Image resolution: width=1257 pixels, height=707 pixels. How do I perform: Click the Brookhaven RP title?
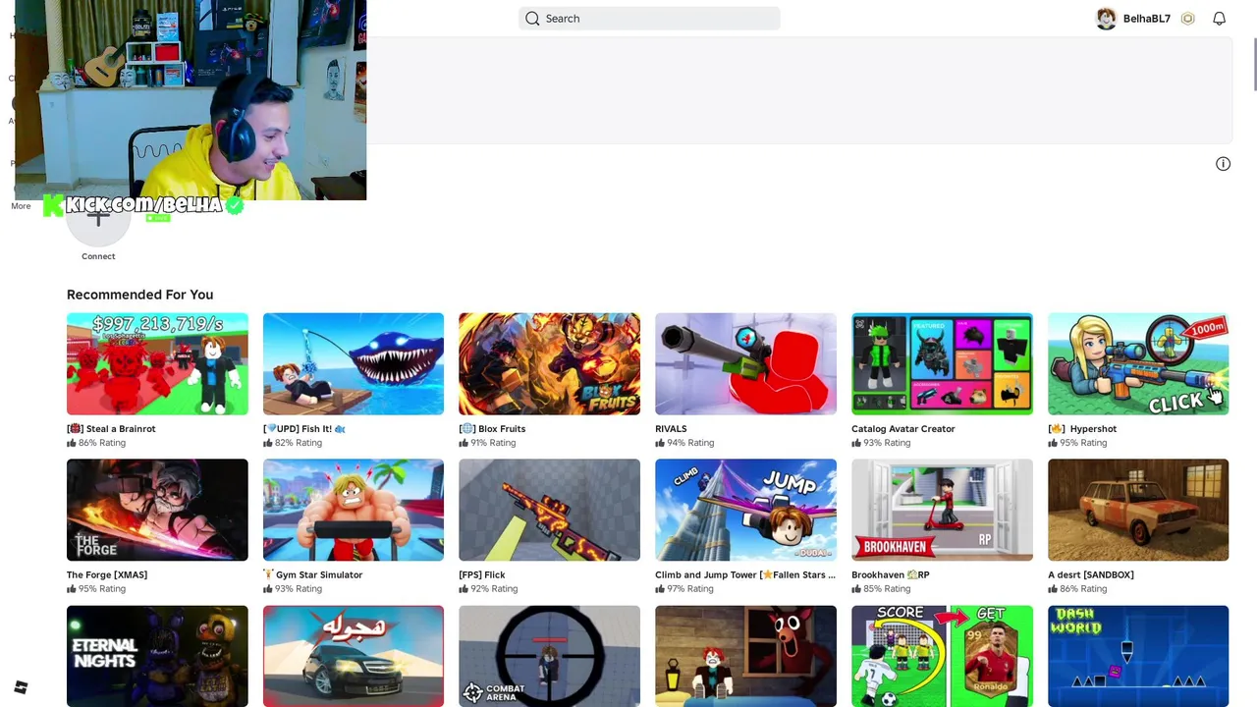(891, 575)
